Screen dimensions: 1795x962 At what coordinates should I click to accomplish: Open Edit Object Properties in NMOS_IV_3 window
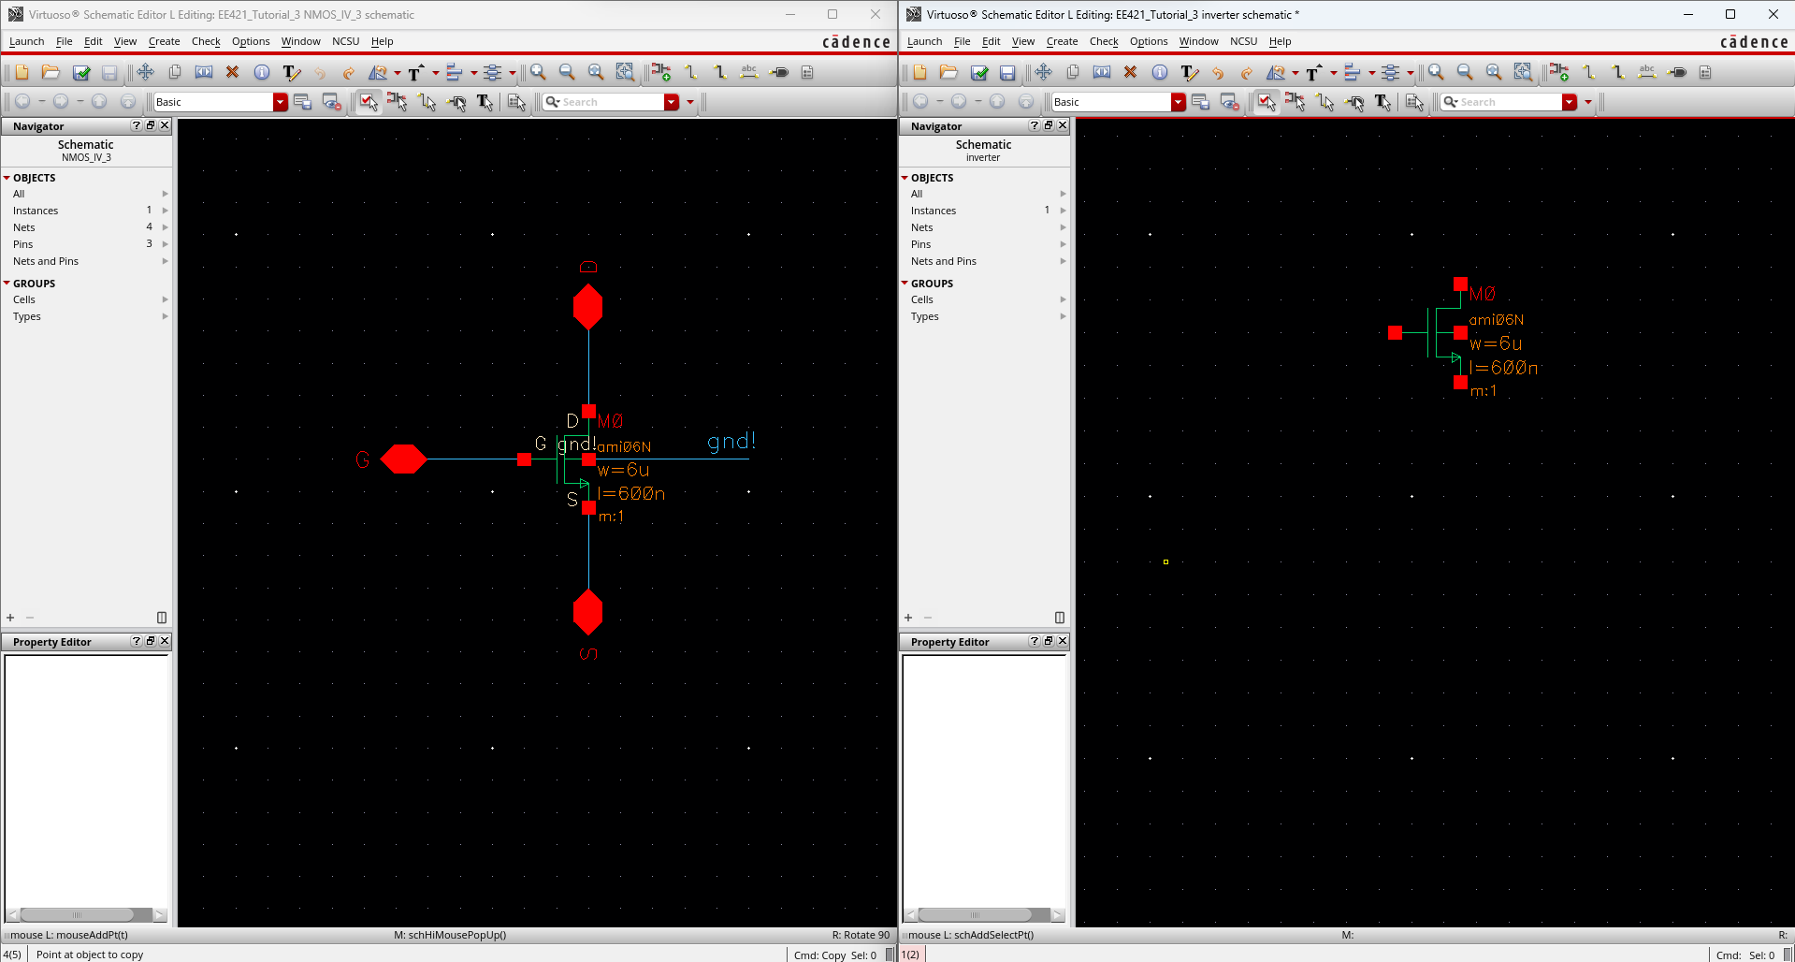(262, 72)
